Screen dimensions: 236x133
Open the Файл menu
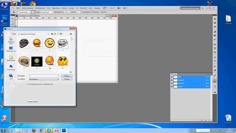pos(18,8)
